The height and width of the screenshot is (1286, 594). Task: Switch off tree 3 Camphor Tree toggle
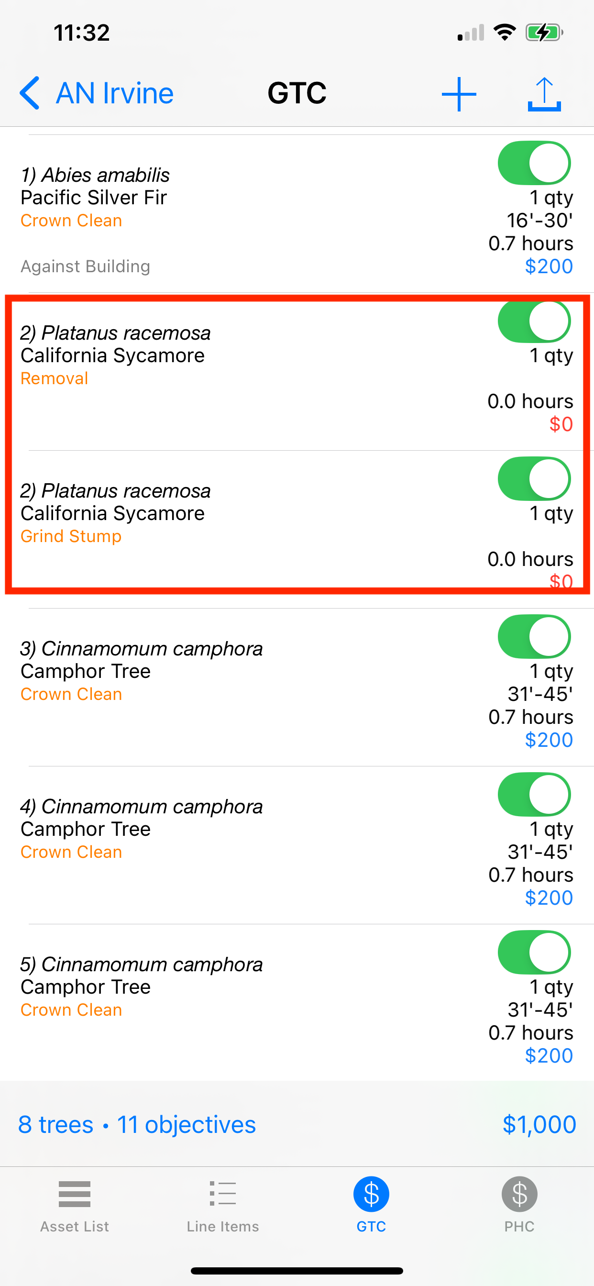pos(534,636)
